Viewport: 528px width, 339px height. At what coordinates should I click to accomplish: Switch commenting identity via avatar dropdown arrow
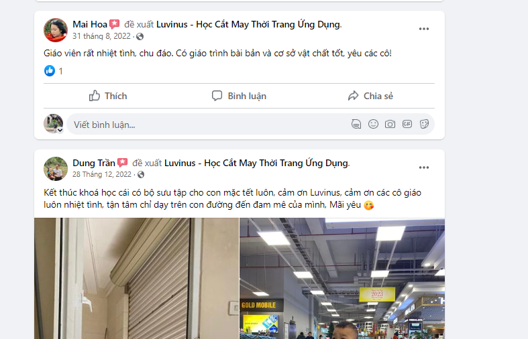click(x=60, y=130)
